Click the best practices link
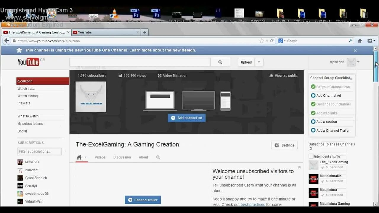The height and width of the screenshot is (213, 379). pyautogui.click(x=253, y=204)
